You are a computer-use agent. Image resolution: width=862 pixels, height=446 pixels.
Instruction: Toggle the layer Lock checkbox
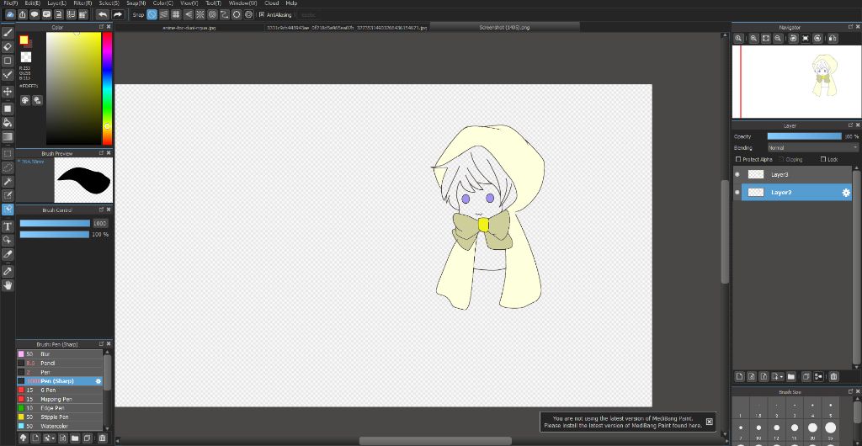[823, 159]
